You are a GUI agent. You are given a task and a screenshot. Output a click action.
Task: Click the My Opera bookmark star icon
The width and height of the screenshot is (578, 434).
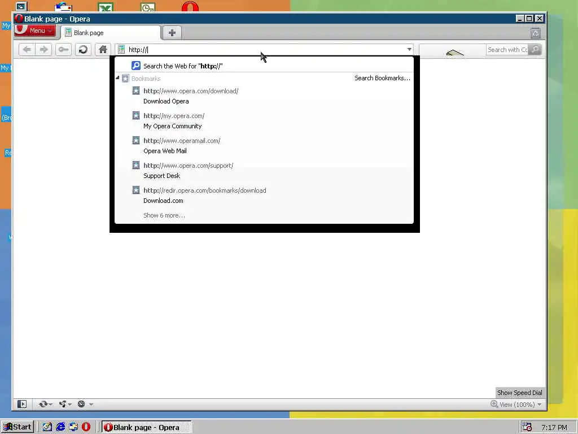click(x=136, y=115)
